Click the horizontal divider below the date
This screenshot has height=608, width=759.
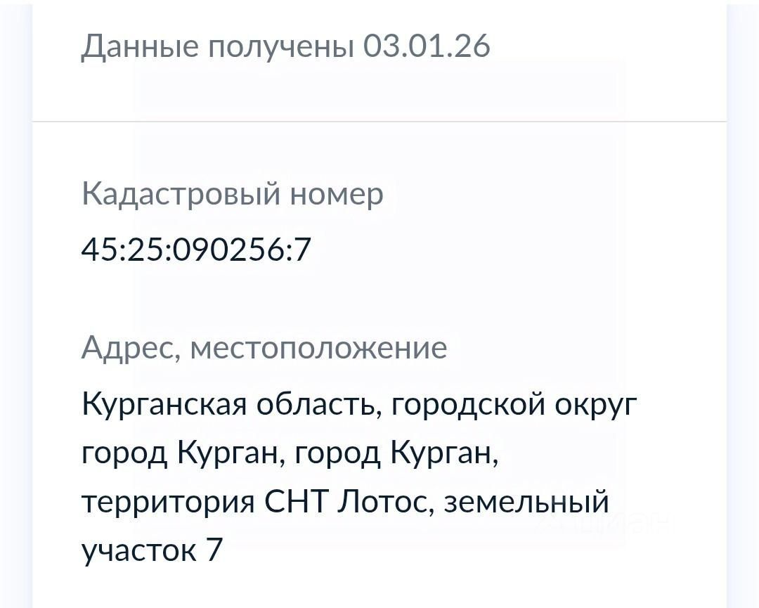click(x=379, y=122)
